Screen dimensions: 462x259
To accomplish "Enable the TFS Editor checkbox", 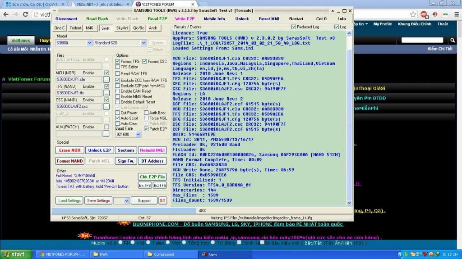I will (x=118, y=67).
